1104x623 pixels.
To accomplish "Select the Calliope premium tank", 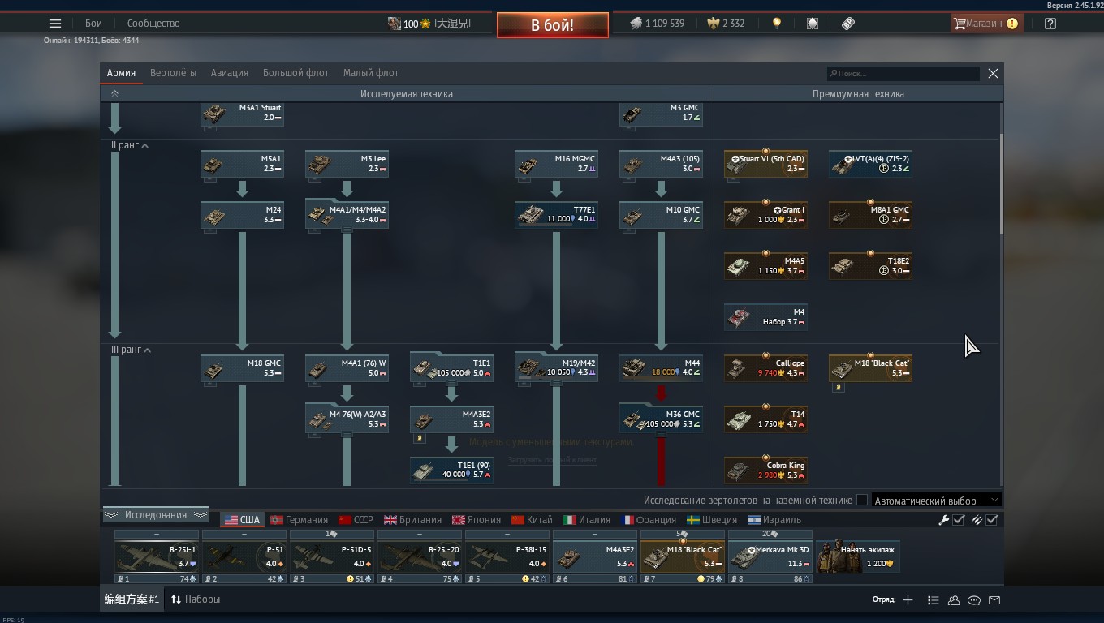I will pos(765,368).
